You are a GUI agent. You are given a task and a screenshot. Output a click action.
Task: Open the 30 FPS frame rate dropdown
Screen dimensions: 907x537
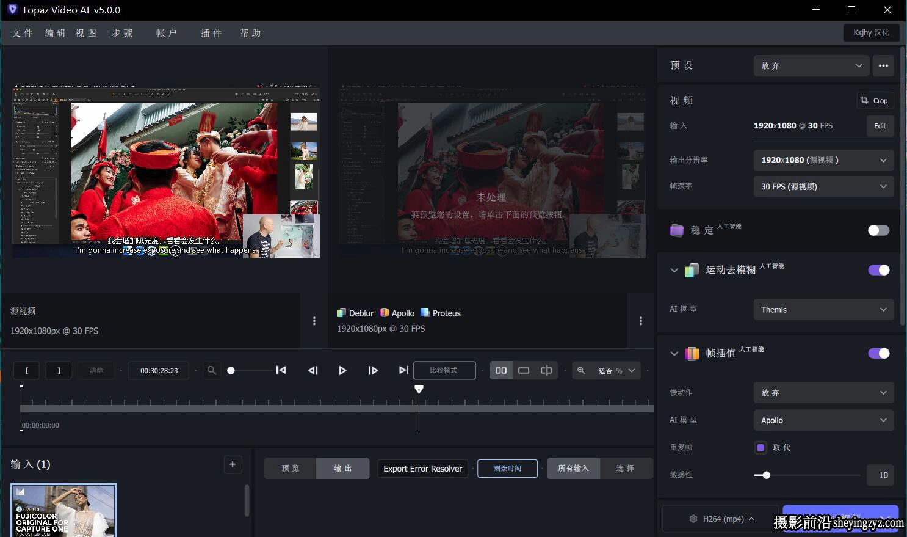coord(824,186)
